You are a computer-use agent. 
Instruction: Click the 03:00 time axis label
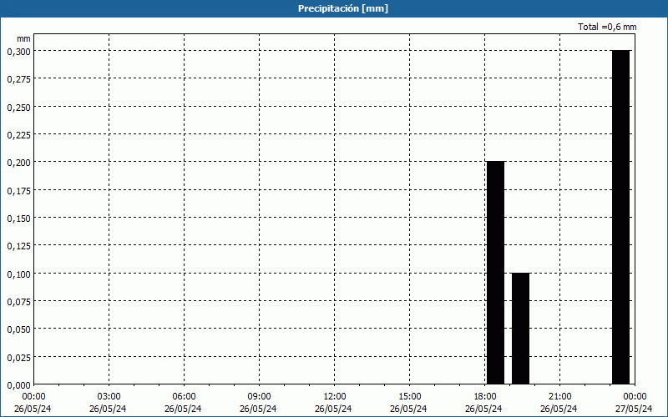pyautogui.click(x=109, y=397)
